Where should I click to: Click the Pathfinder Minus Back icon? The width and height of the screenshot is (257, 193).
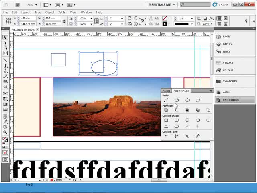click(x=208, y=110)
